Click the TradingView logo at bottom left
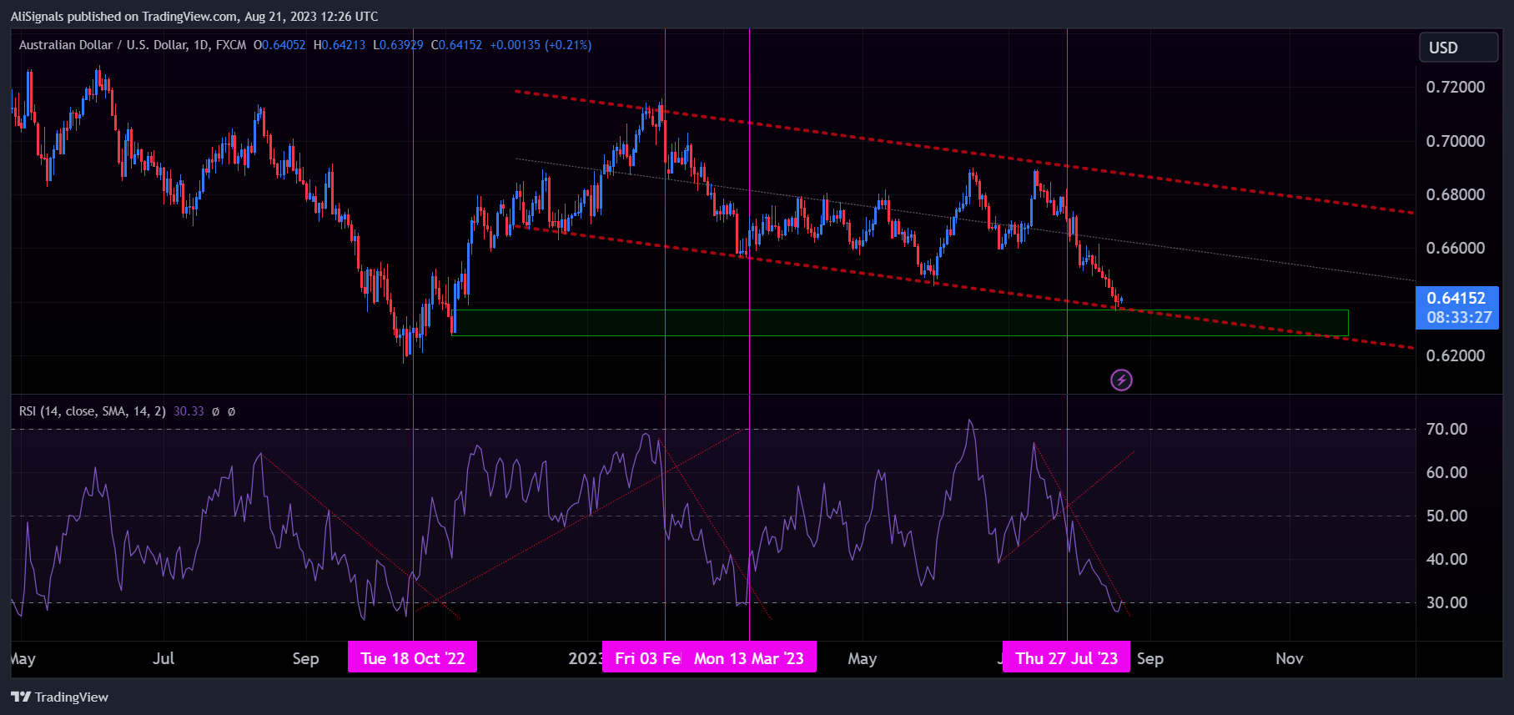The image size is (1514, 715). click(59, 697)
